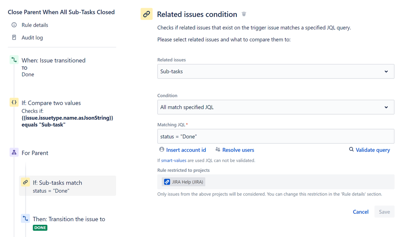Screen dimensions: 408x237
Task: Focus the Matching JQL input field
Action: pos(276,136)
